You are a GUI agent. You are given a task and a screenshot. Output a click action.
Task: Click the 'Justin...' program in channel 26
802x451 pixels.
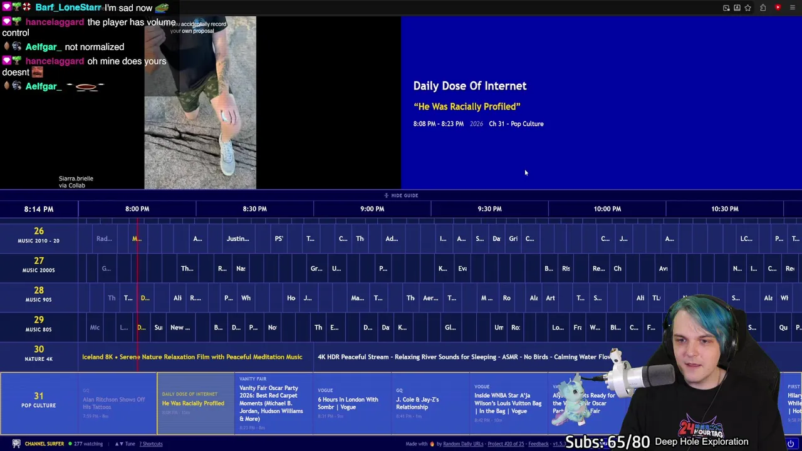[238, 239]
